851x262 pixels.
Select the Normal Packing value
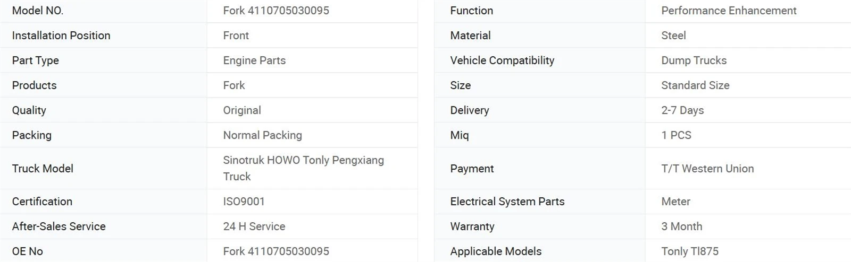pyautogui.click(x=263, y=135)
